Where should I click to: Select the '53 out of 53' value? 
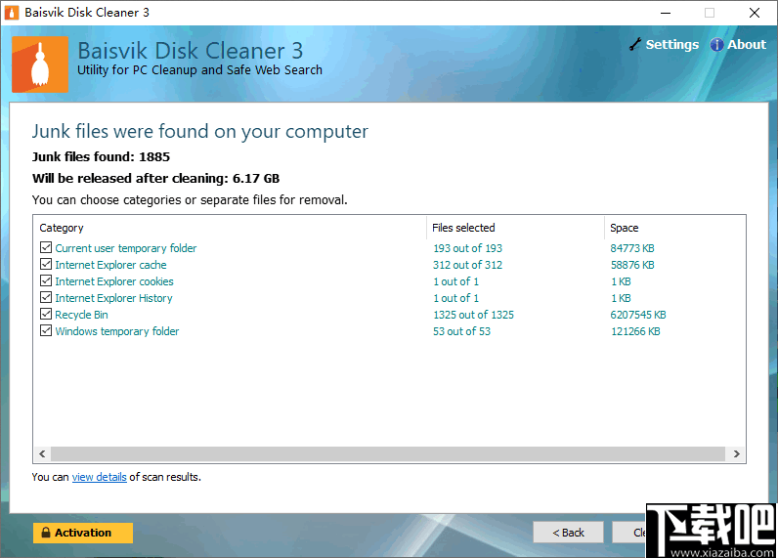[461, 331]
